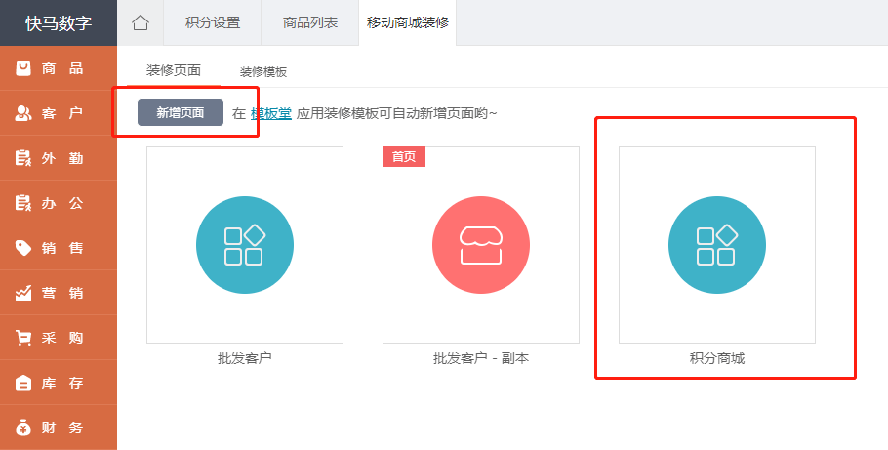Click the 积分商城 page name label

pyautogui.click(x=717, y=358)
